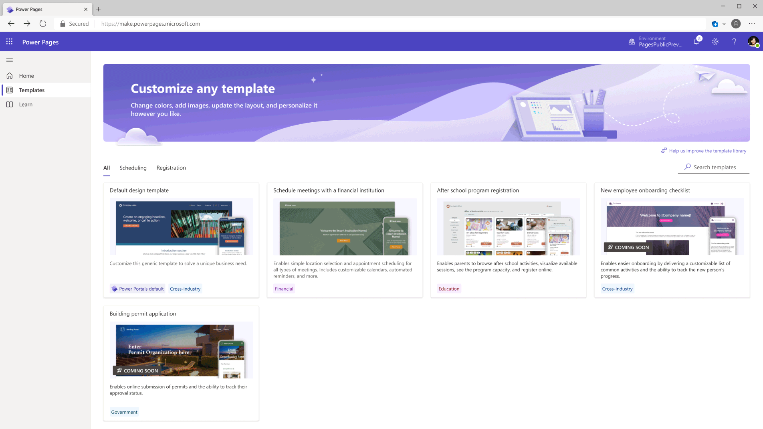Open the After school program registration thumbnail
The width and height of the screenshot is (763, 429).
click(509, 227)
